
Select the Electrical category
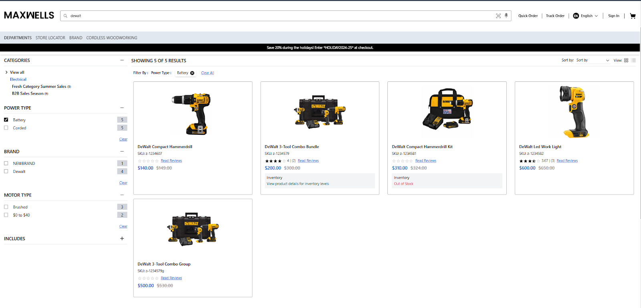point(18,79)
